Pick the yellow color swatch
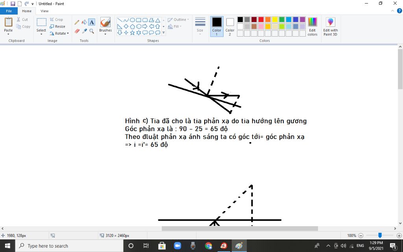 coord(275,20)
